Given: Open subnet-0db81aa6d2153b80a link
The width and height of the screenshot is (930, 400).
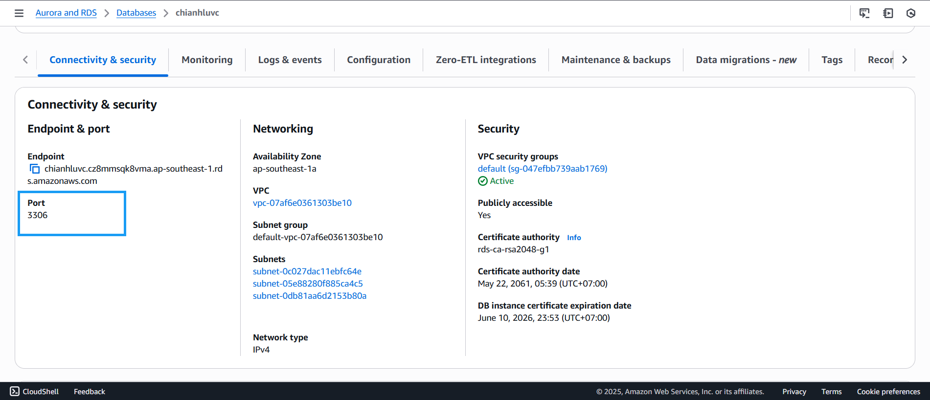Looking at the screenshot, I should coord(310,296).
